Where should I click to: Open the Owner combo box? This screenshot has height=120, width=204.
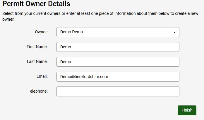[118, 32]
